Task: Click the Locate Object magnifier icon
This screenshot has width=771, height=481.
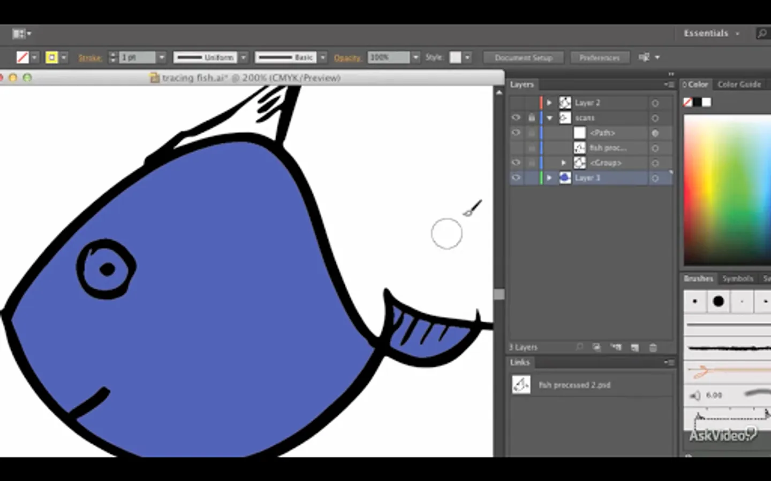Action: pos(580,347)
